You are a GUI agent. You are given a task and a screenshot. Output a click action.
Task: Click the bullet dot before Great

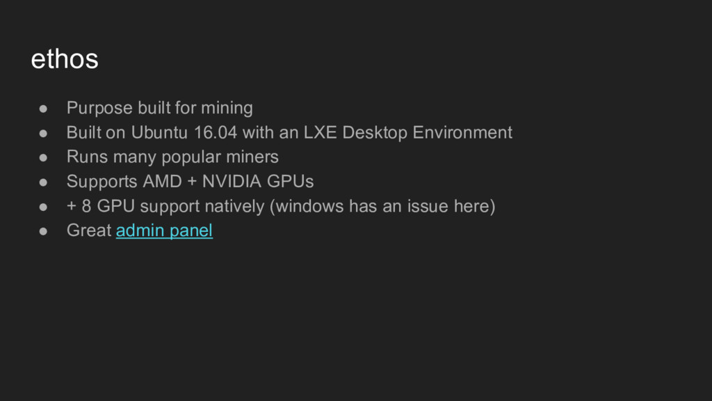click(x=43, y=231)
